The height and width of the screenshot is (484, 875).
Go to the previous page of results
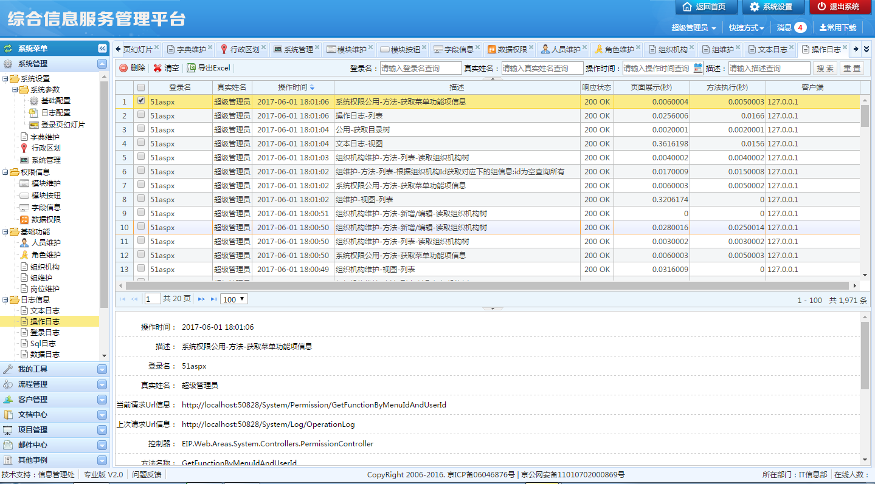click(134, 299)
